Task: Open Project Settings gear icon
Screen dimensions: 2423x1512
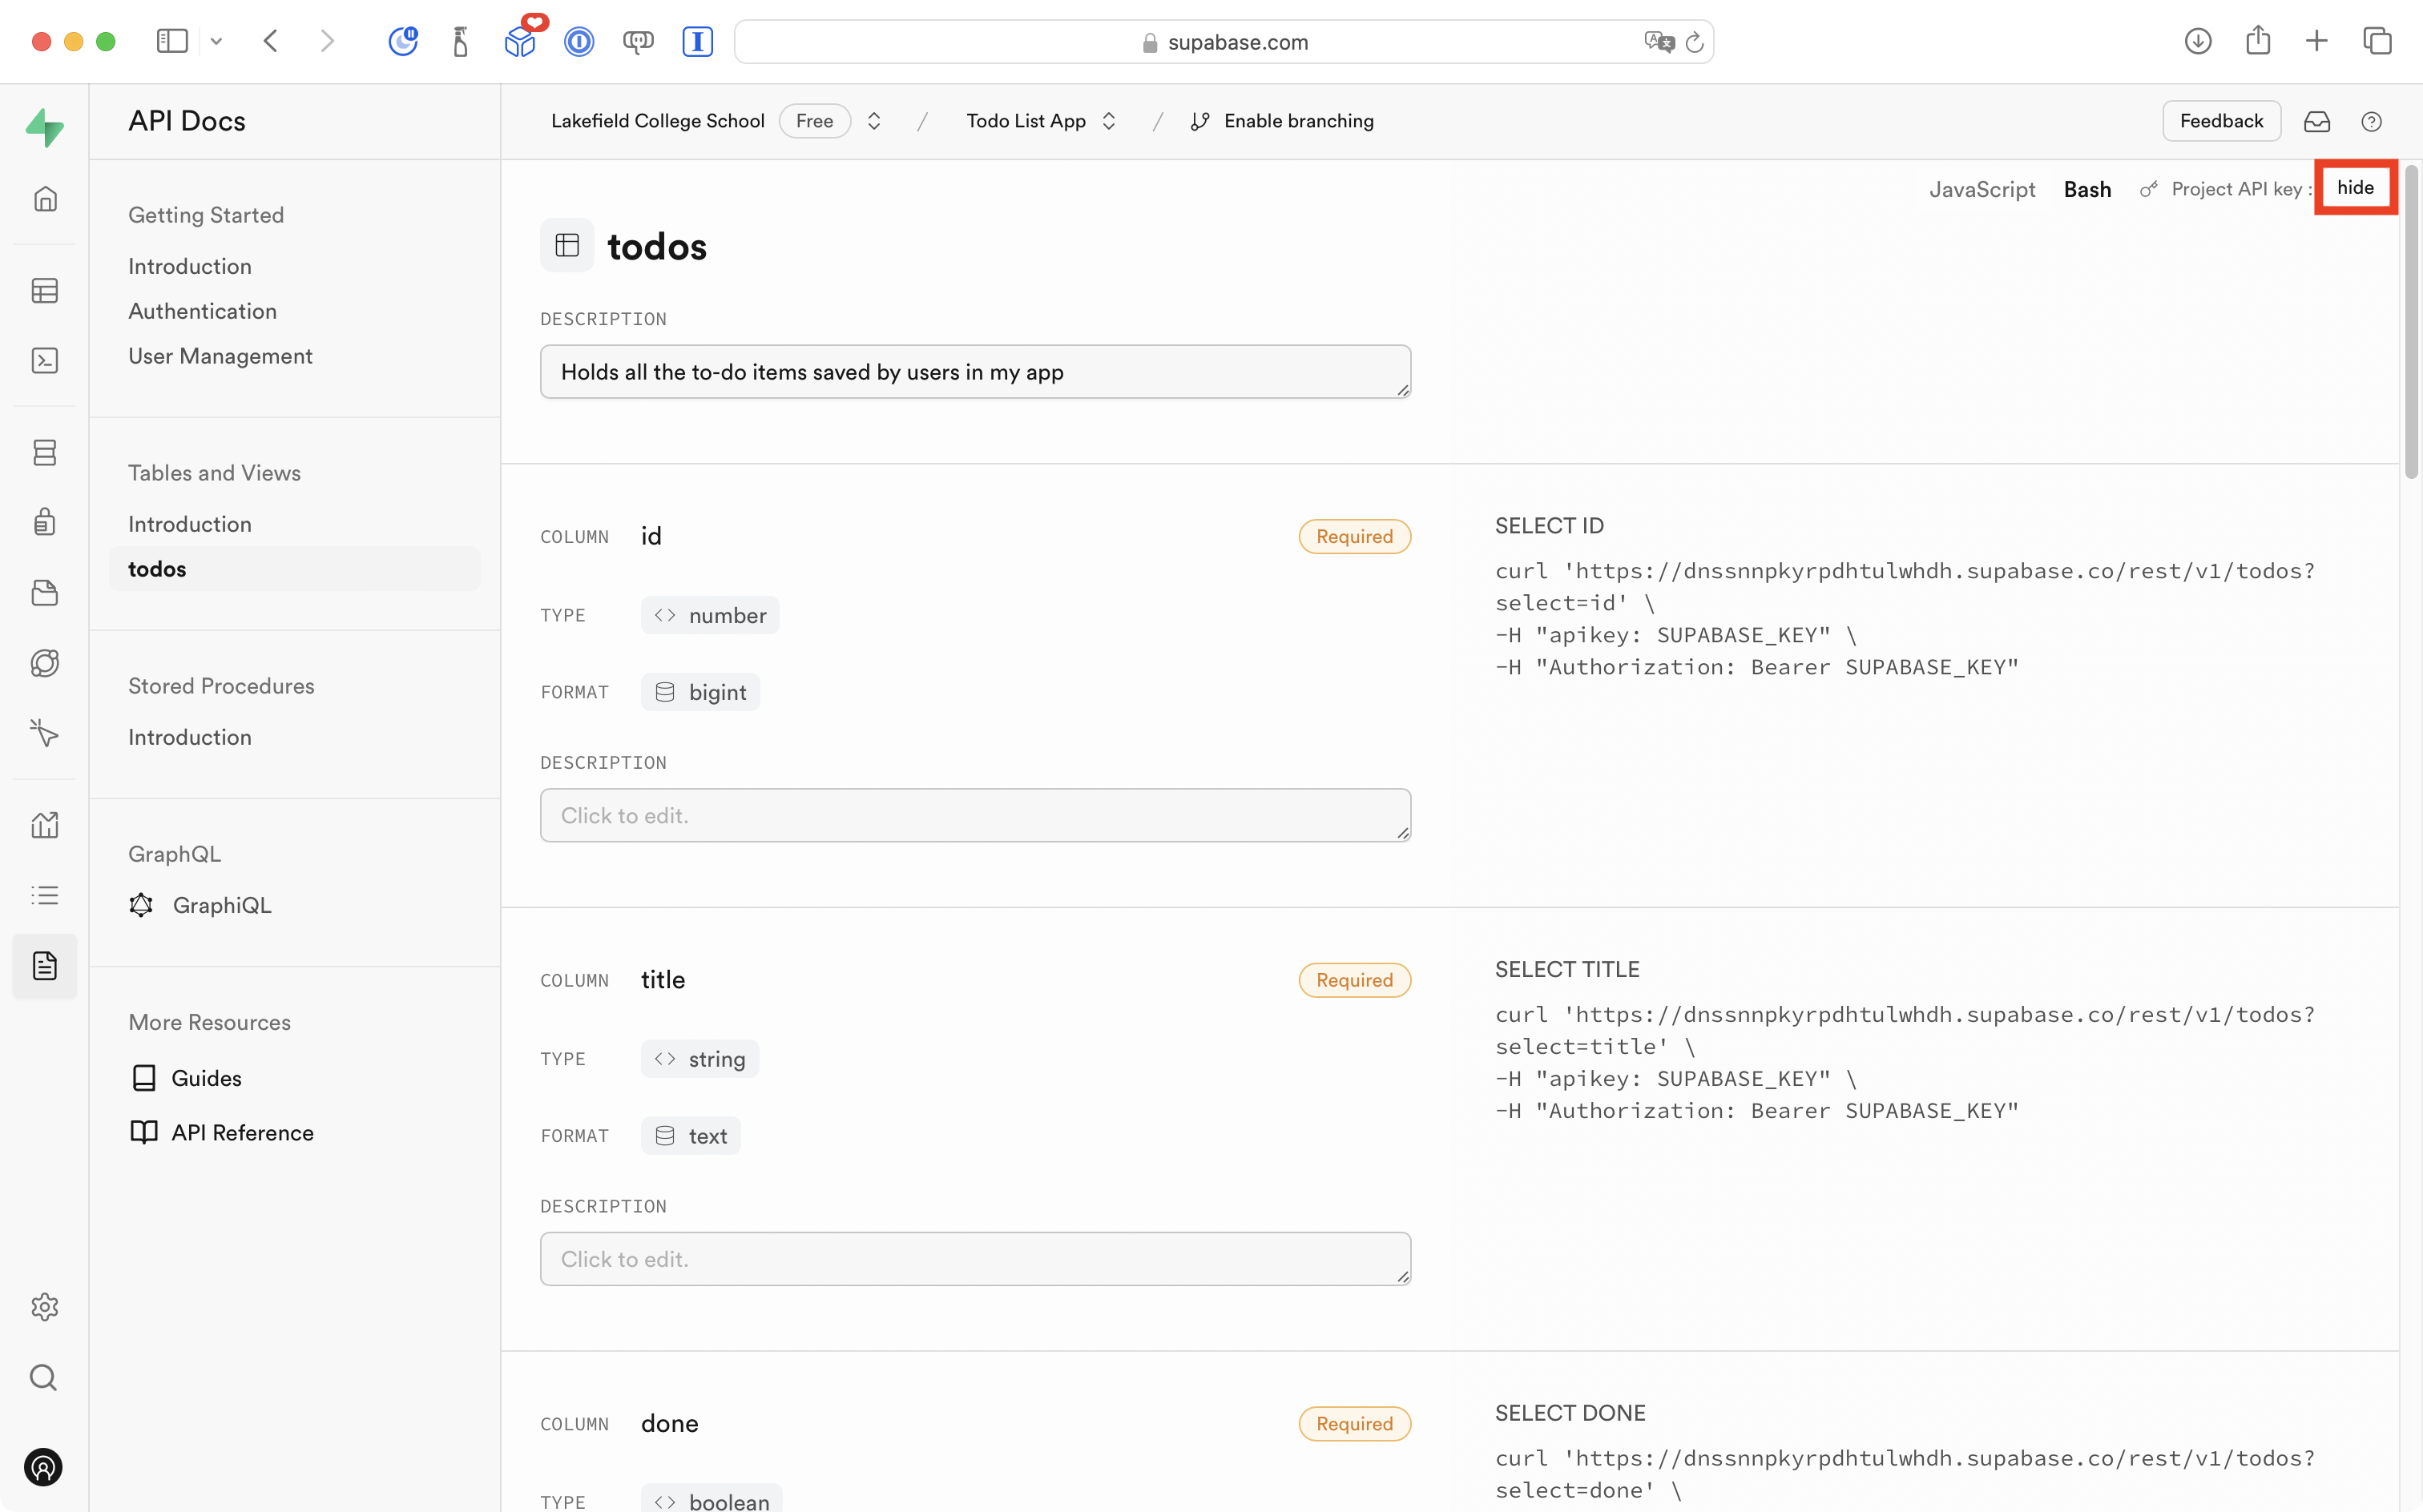Action: point(45,1307)
